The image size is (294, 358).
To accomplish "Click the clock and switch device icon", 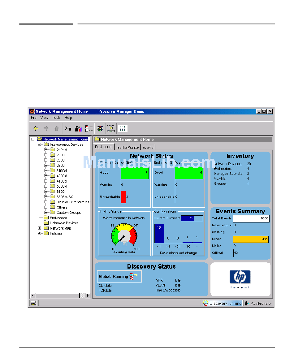I will coord(111,128).
